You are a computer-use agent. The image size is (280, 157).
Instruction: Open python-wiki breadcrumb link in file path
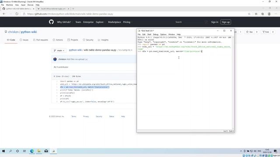tap(75, 50)
